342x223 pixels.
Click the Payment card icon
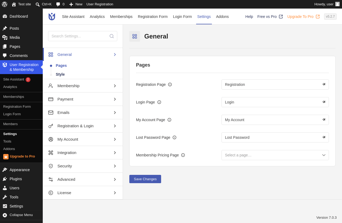tap(51, 99)
